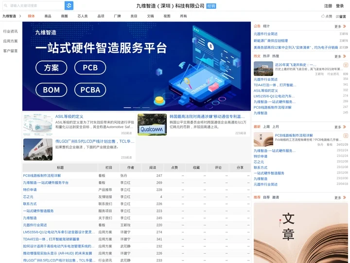This screenshot has height=263, width=350.
Task: Open 更多 chevron in the 热文 panel
Action: [345, 56]
